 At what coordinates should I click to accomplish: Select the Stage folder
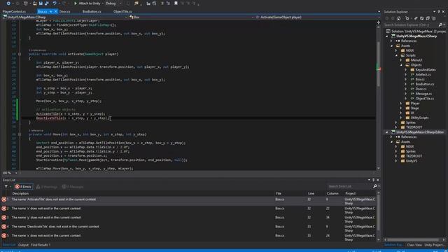pos(414,108)
